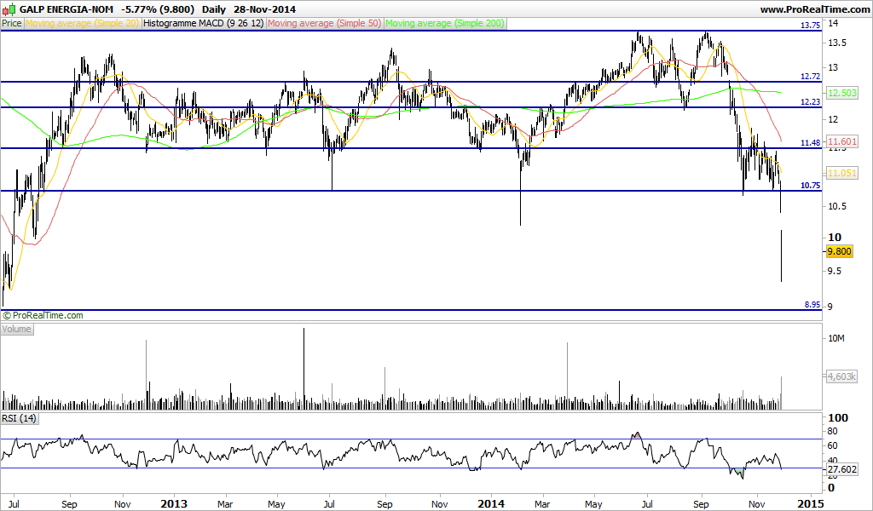Open the Histogramme MACD (9 26 12) label
The image size is (873, 511).
203,23
